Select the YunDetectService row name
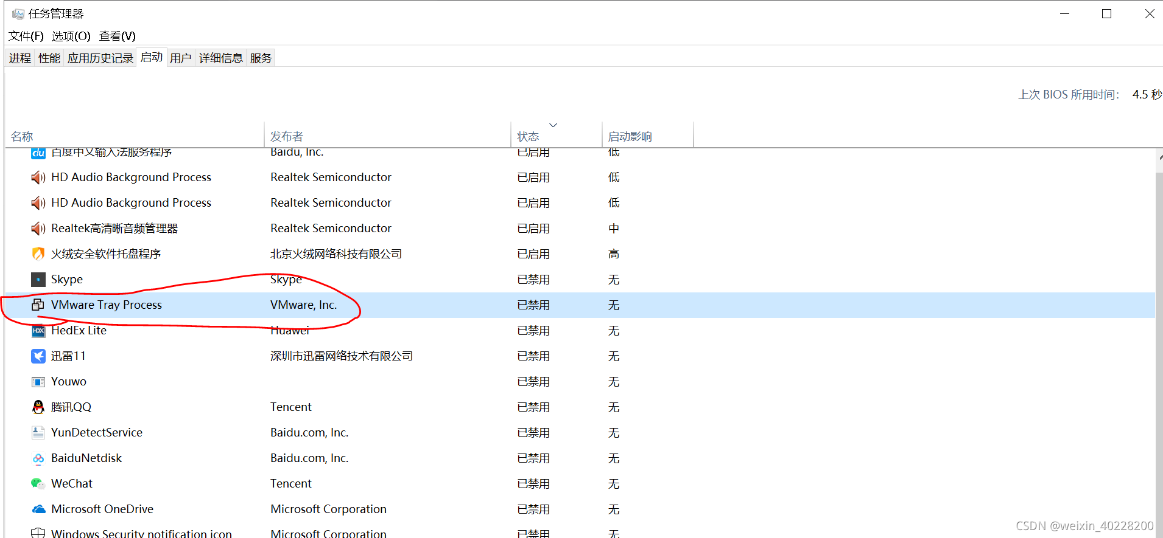This screenshot has height=538, width=1163. [x=97, y=433]
